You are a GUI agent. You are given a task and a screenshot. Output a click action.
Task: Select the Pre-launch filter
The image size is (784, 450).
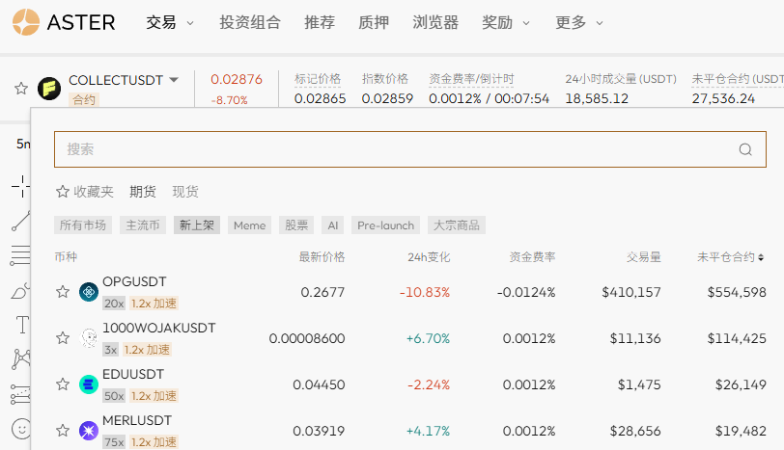(x=385, y=225)
